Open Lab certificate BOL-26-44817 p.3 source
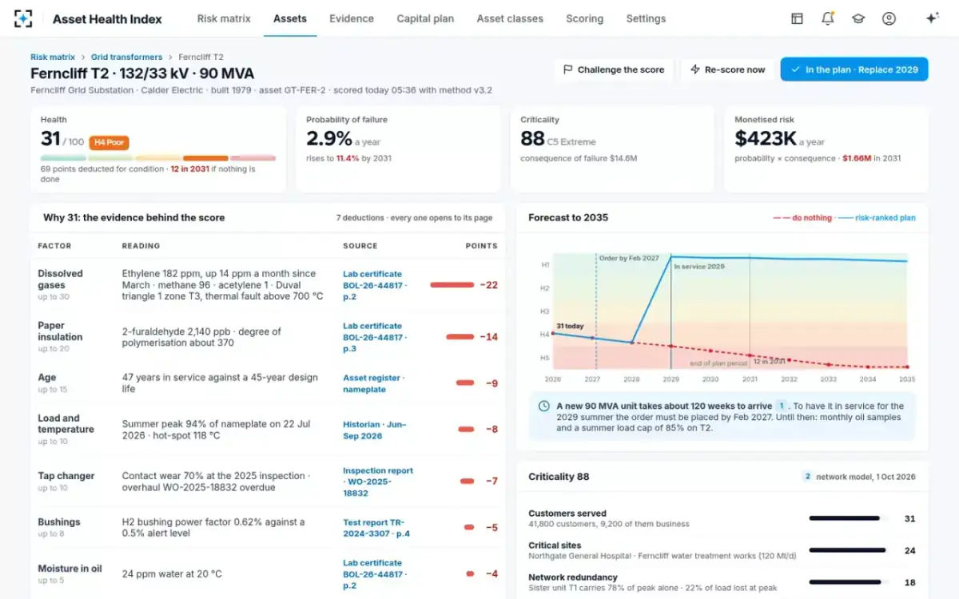Viewport: 959px width, 599px height. [376, 337]
